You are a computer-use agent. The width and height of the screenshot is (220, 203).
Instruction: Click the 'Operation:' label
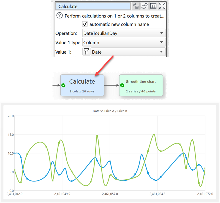tap(66, 33)
